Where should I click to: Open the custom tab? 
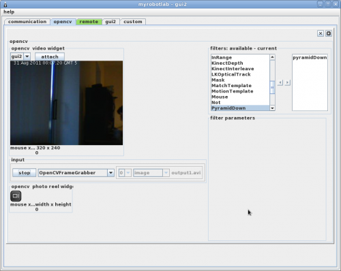click(x=133, y=22)
